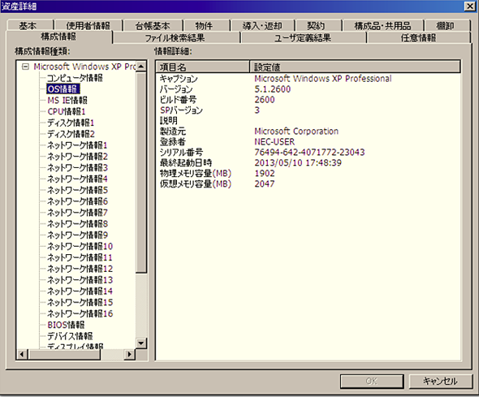This screenshot has height=397, width=479.
Task: Select the 物理メモリ容量(MB) row
Action: (x=309, y=173)
